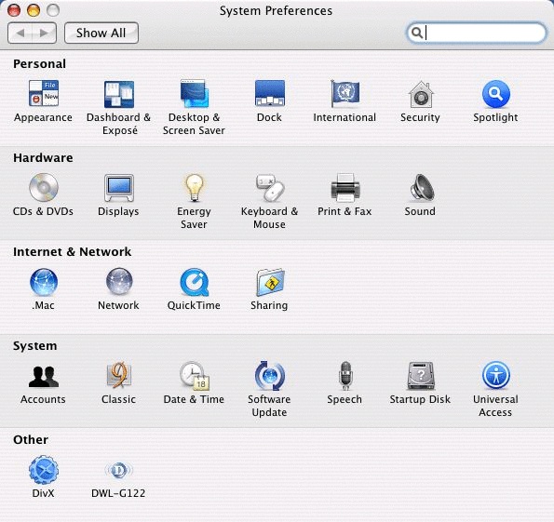Open Startup Disk preferences

point(421,375)
